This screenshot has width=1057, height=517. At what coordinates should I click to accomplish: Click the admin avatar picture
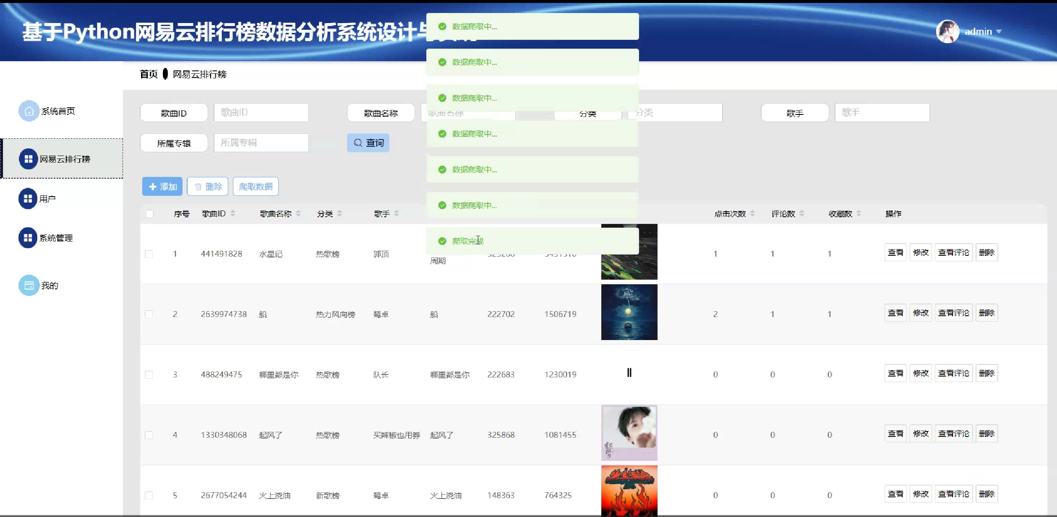pyautogui.click(x=947, y=31)
